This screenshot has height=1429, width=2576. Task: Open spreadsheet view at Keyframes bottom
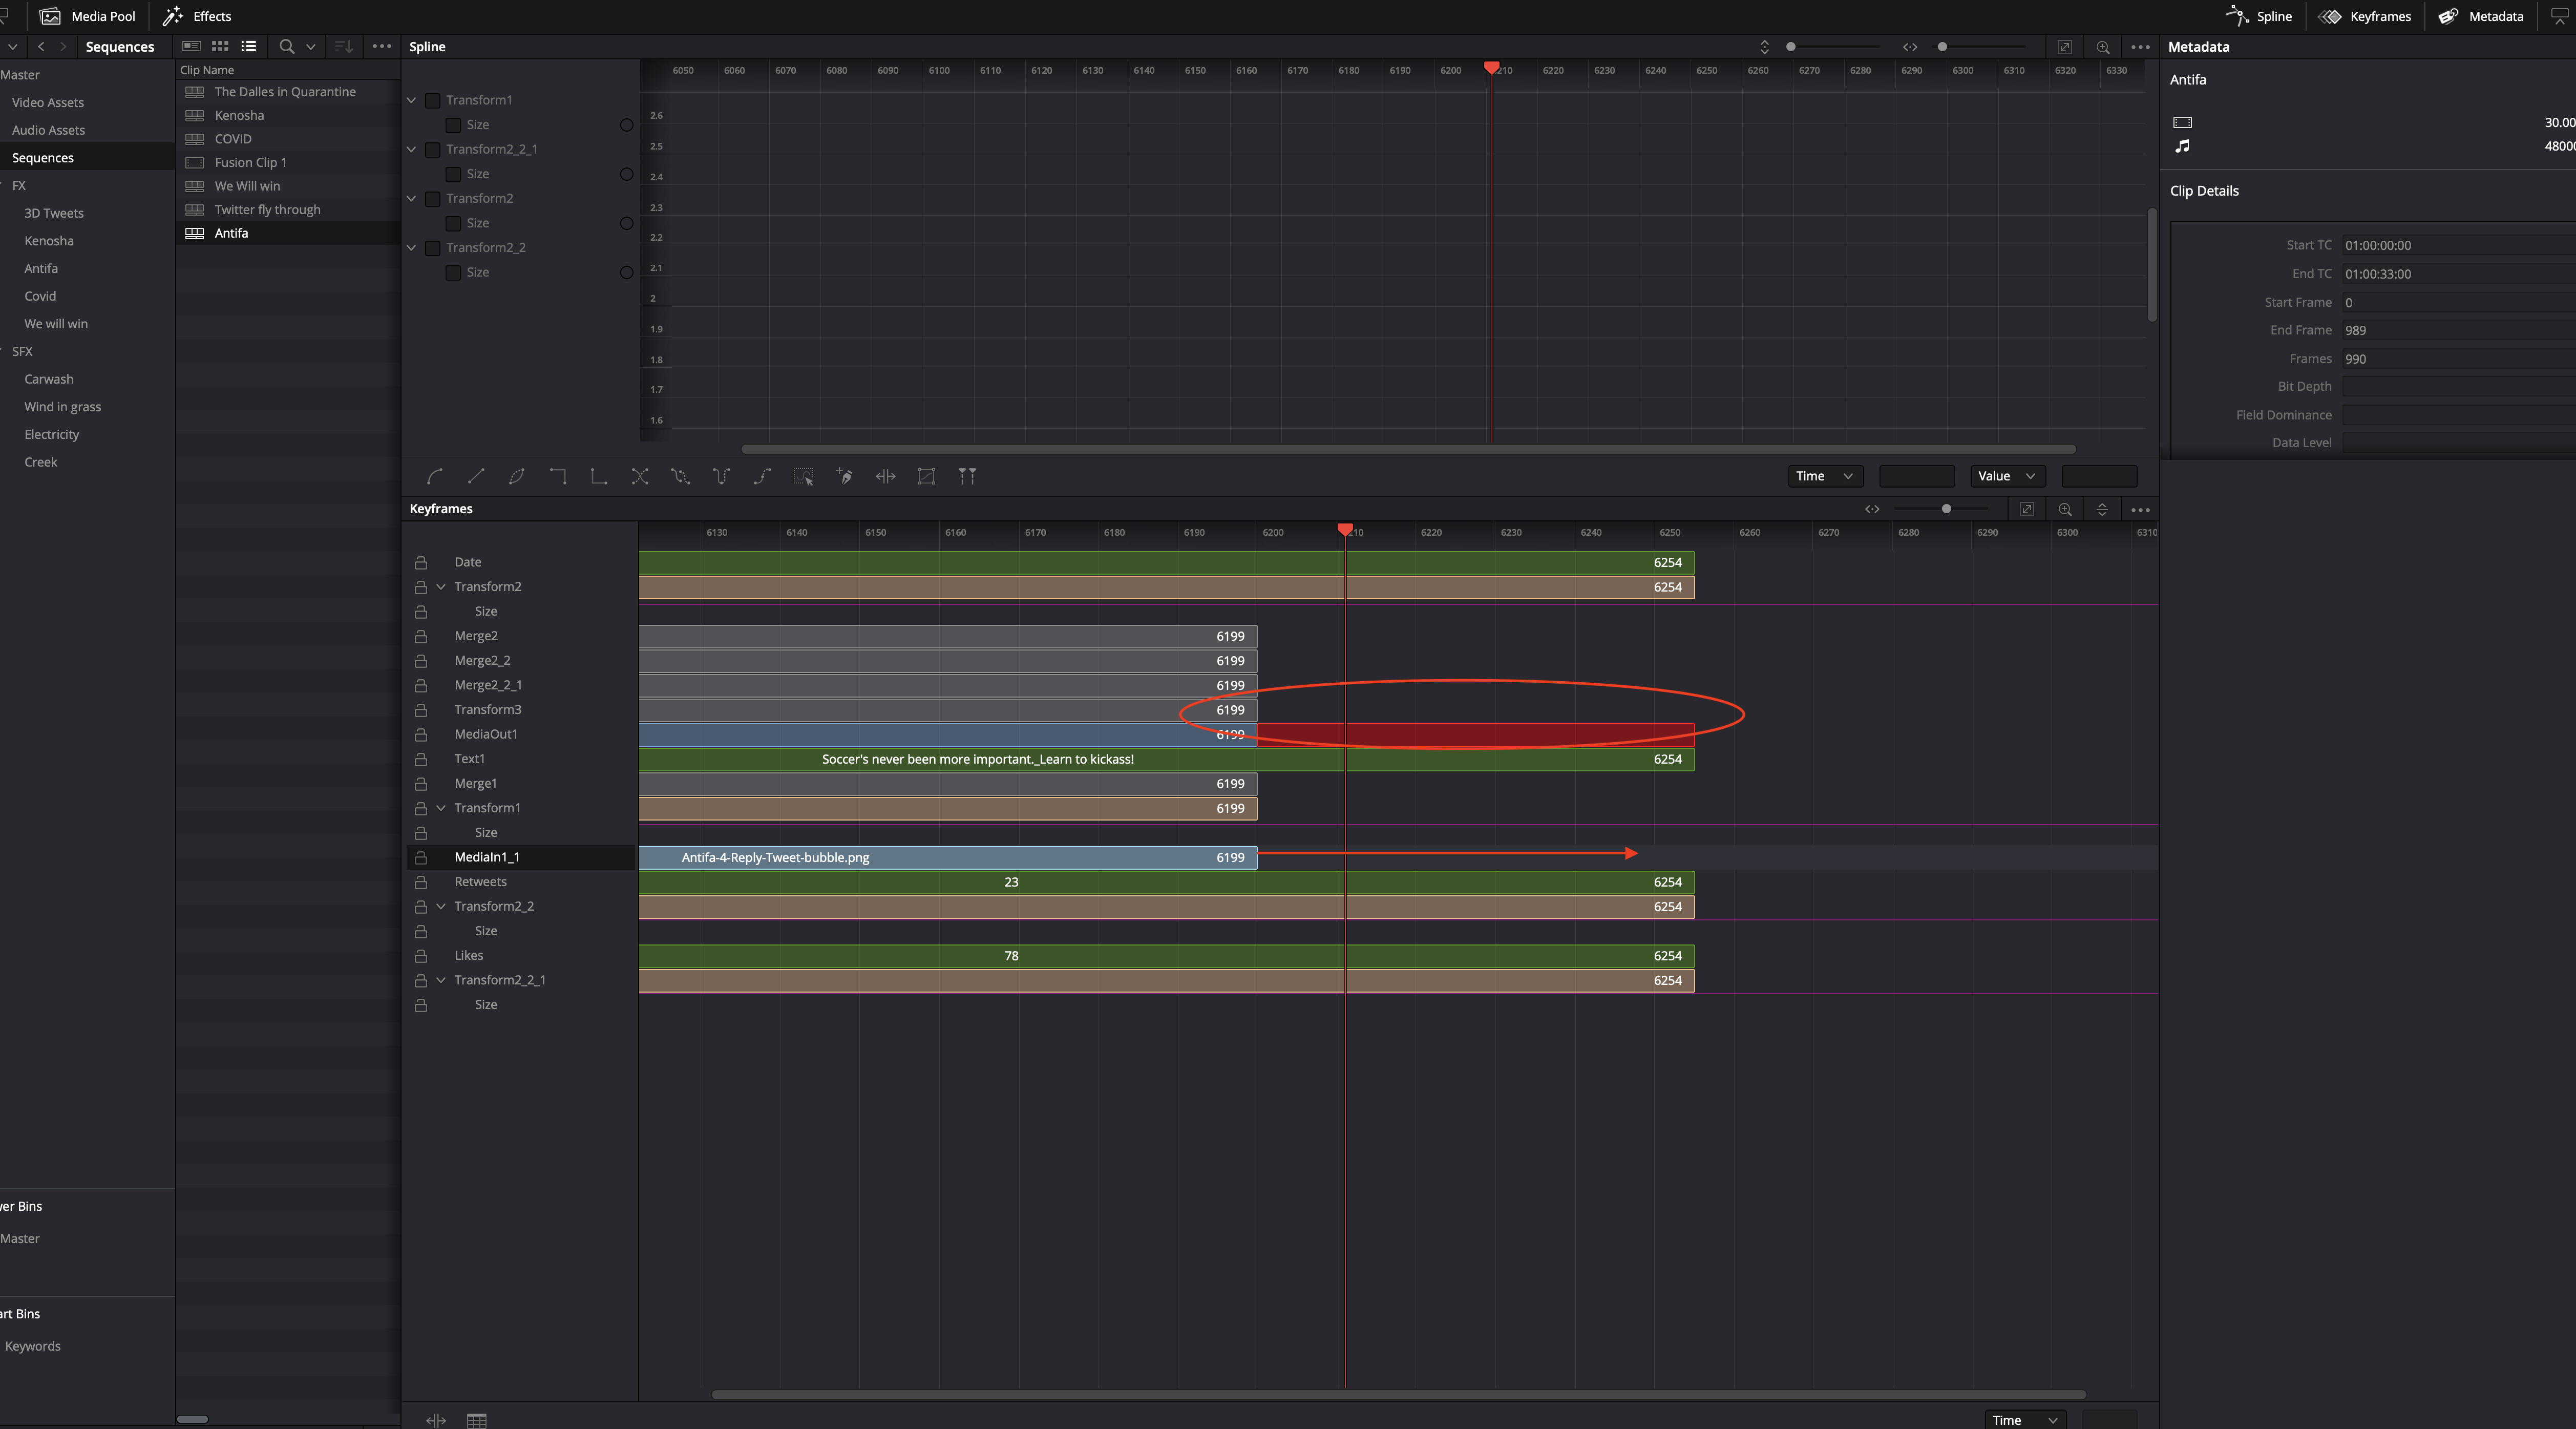coord(477,1420)
